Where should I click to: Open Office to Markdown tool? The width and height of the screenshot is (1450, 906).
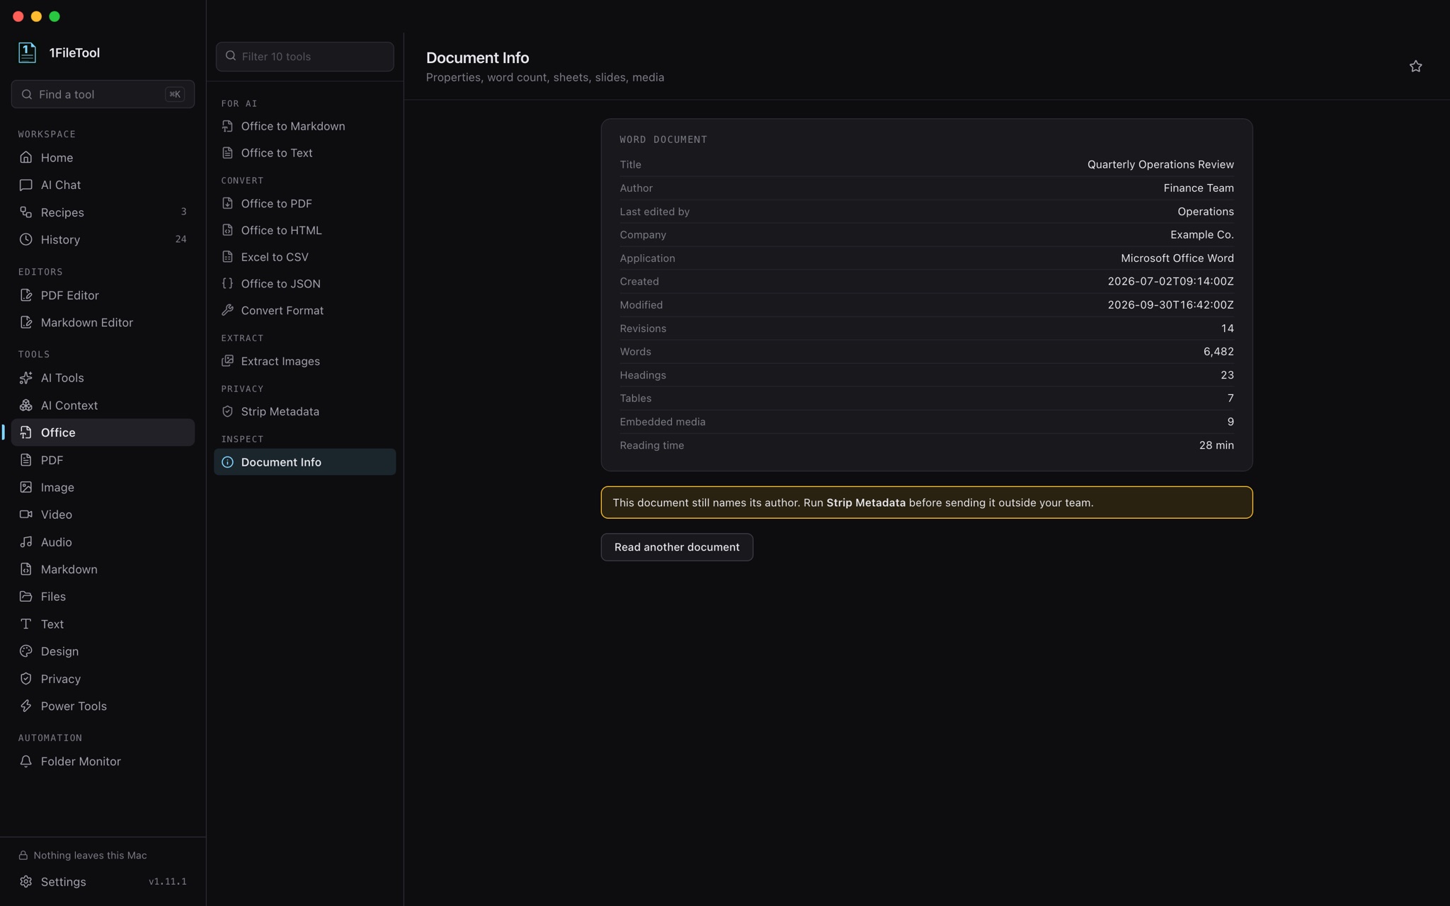[x=304, y=126]
